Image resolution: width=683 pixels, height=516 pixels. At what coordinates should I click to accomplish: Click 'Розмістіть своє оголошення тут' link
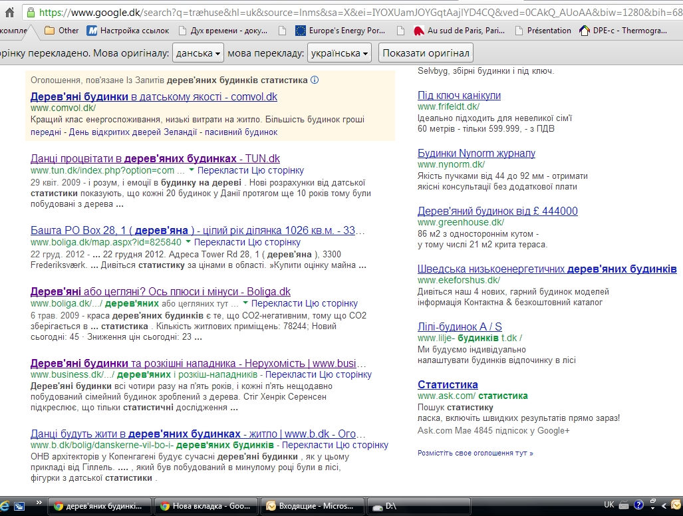click(476, 453)
